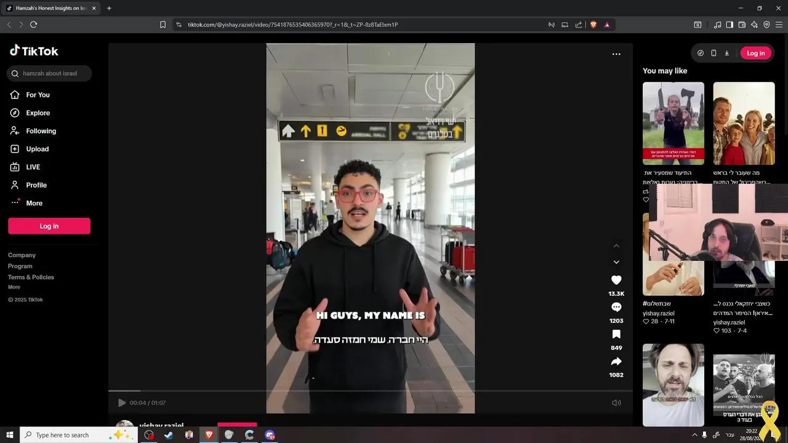Open first You may like thumbnail
The width and height of the screenshot is (788, 443).
pos(673,123)
